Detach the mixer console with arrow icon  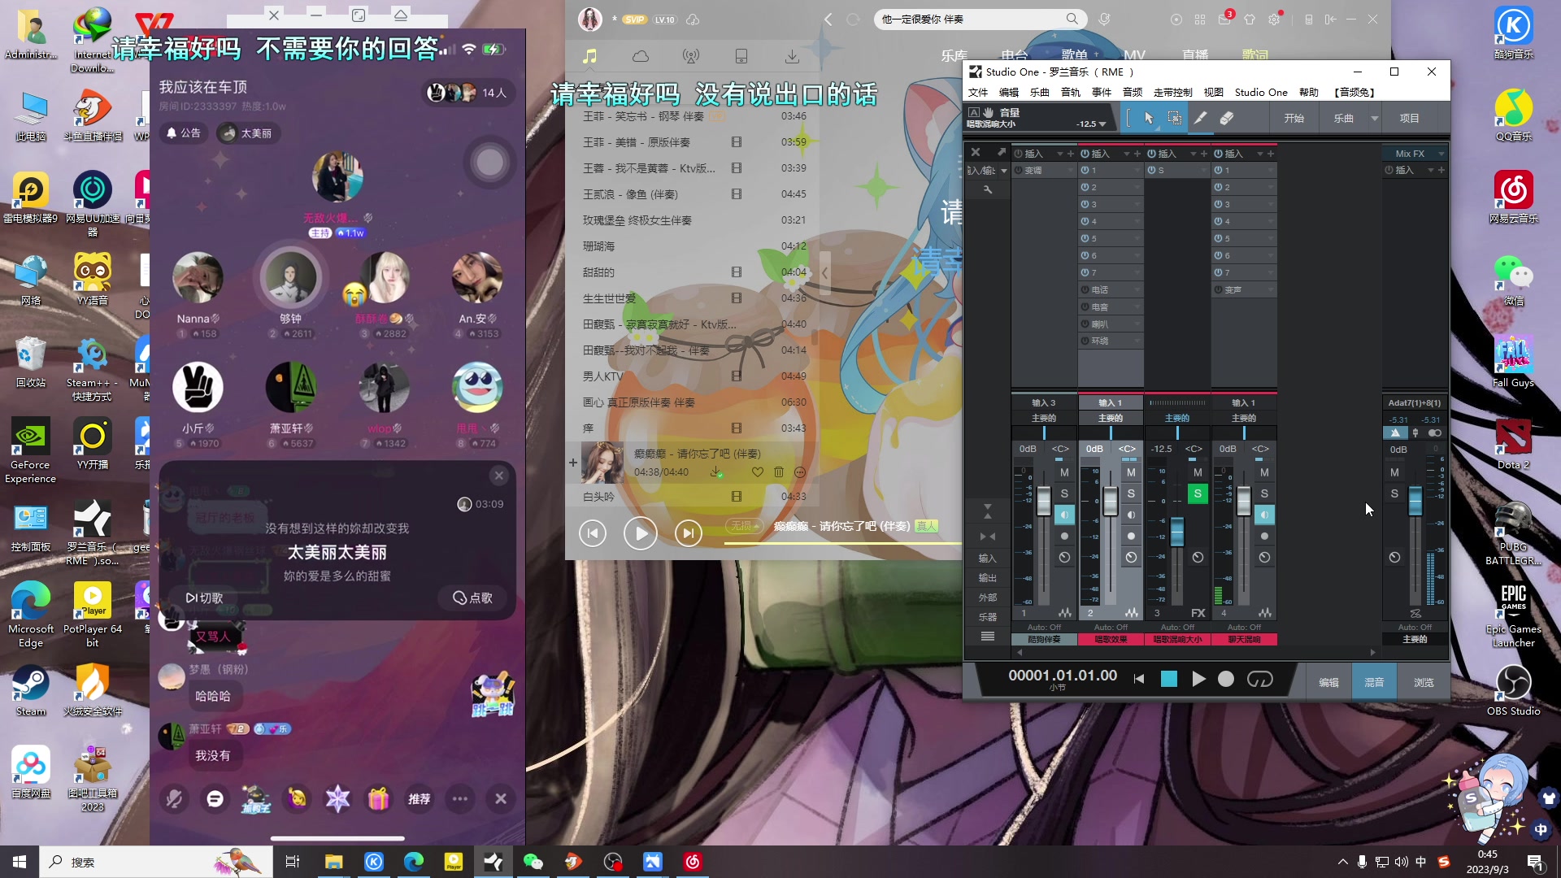[1002, 152]
